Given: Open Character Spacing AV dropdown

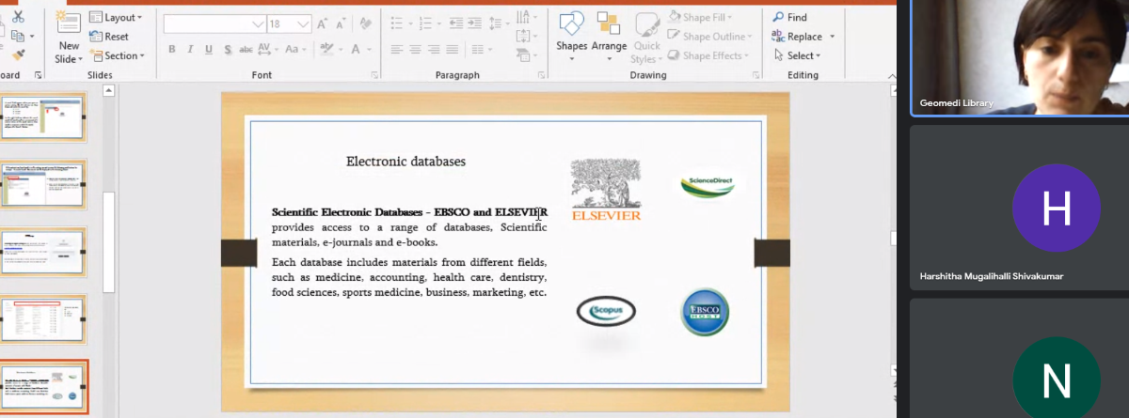Looking at the screenshot, I should (x=267, y=49).
